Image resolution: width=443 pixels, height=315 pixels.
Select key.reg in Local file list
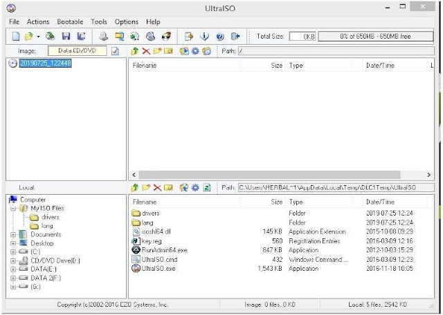[x=152, y=241]
